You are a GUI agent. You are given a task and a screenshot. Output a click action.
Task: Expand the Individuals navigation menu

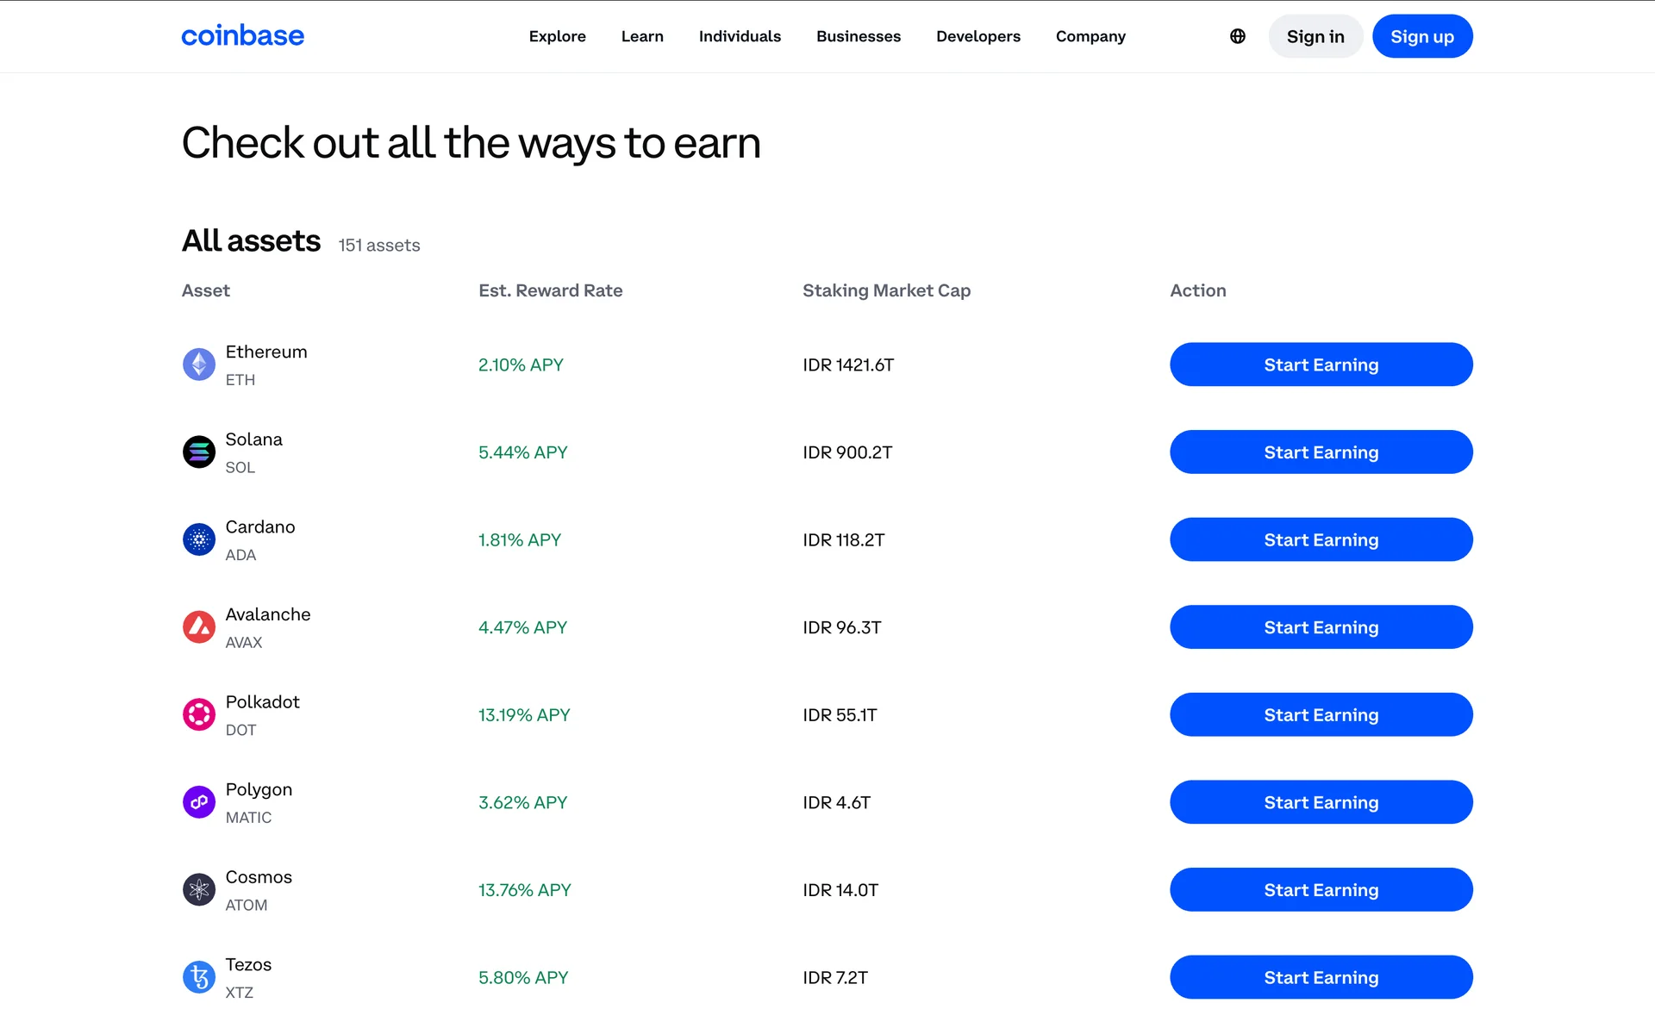click(740, 36)
